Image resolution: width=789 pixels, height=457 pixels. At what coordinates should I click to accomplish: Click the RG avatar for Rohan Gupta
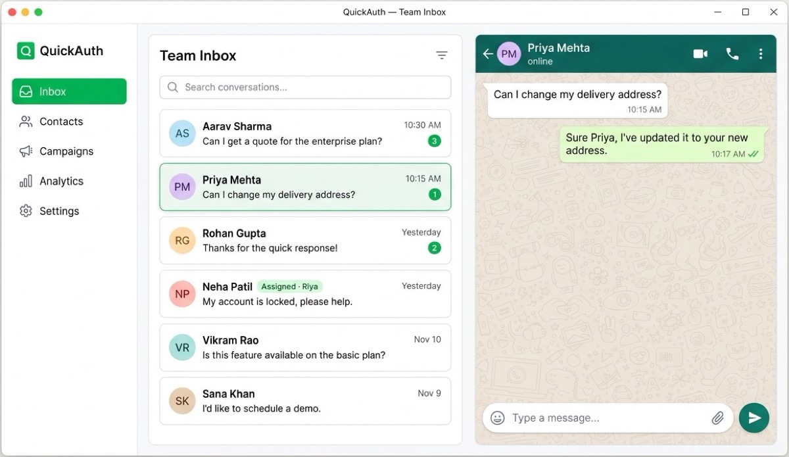click(182, 241)
